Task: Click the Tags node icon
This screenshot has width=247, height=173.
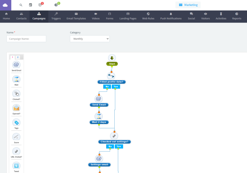Action: coord(16,122)
